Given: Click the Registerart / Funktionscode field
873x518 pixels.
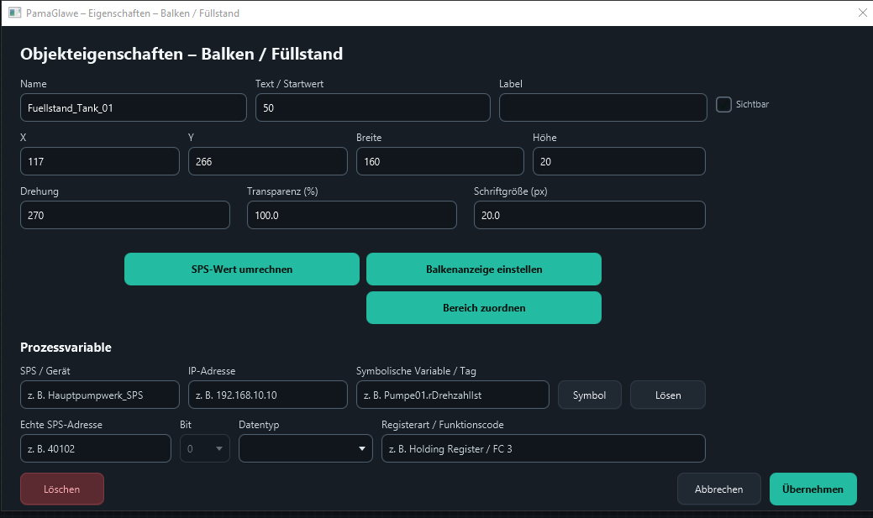Looking at the screenshot, I should 544,448.
